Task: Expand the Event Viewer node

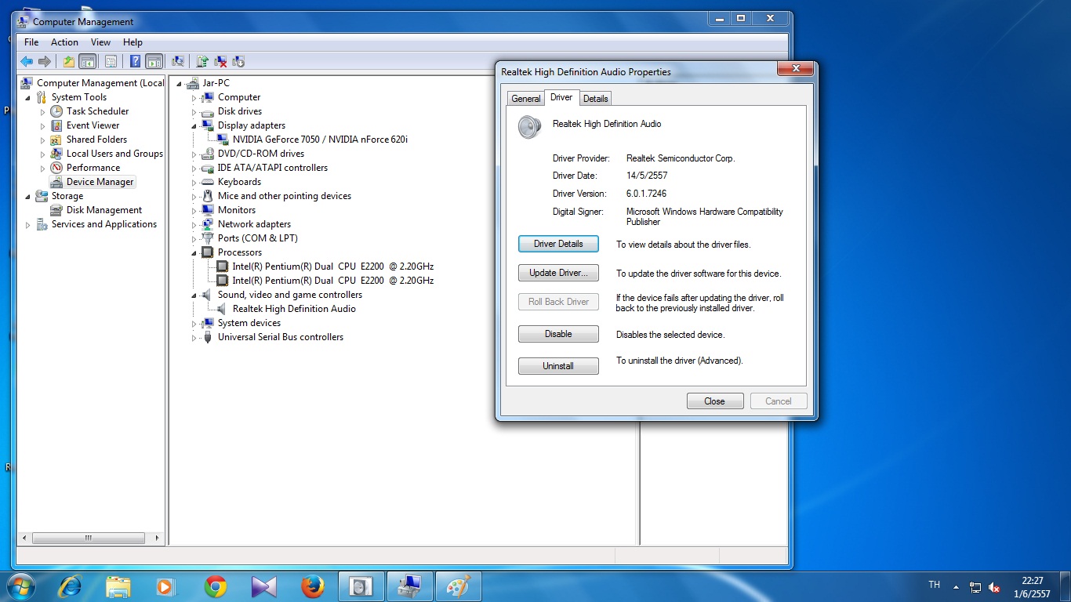Action: 43,126
